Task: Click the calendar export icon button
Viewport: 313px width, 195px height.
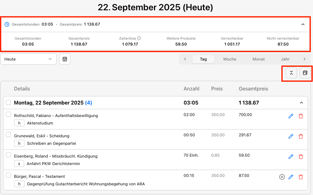Action: [305, 73]
